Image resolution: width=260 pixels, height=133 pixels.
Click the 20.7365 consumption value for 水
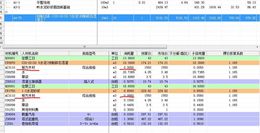[129, 72]
